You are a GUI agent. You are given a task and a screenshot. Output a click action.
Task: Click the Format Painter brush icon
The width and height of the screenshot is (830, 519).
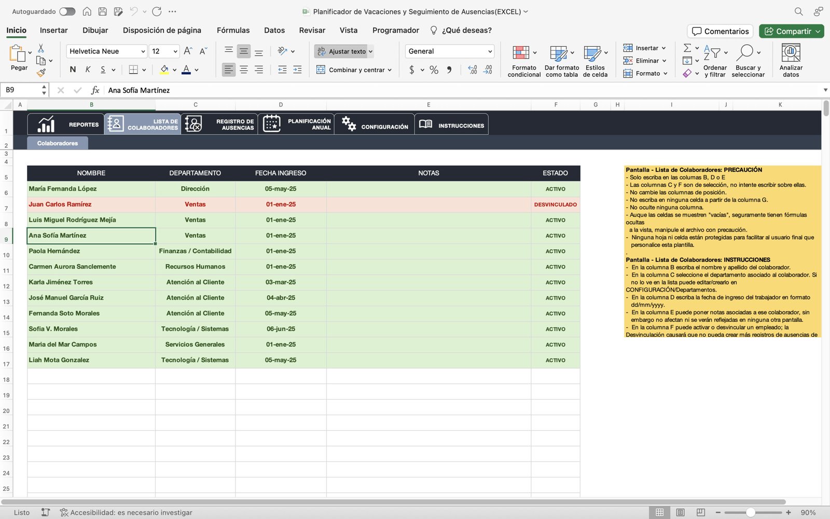(41, 73)
